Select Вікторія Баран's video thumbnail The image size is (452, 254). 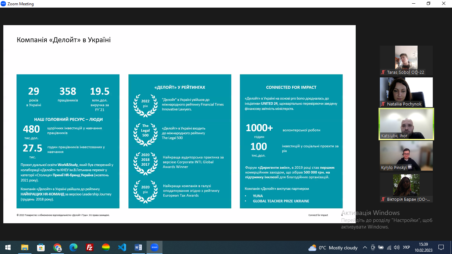tap(406, 188)
